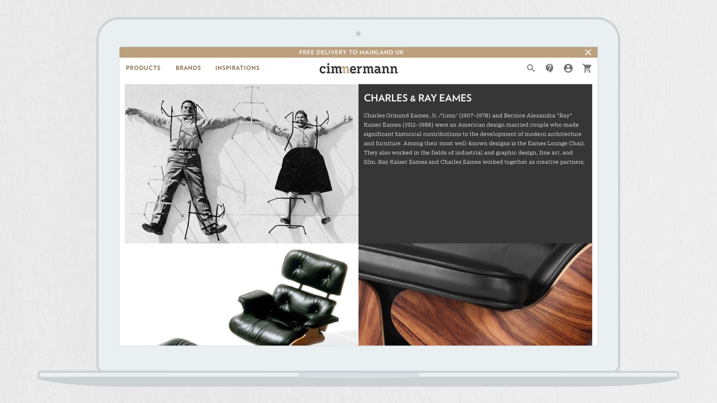This screenshot has height=403, width=717.
Task: Select the CHARLES & RAY EAMES heading
Action: (x=418, y=98)
